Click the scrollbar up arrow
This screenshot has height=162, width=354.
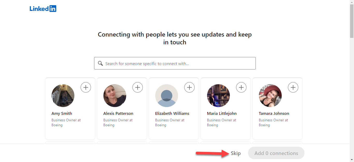pyautogui.click(x=352, y=2)
